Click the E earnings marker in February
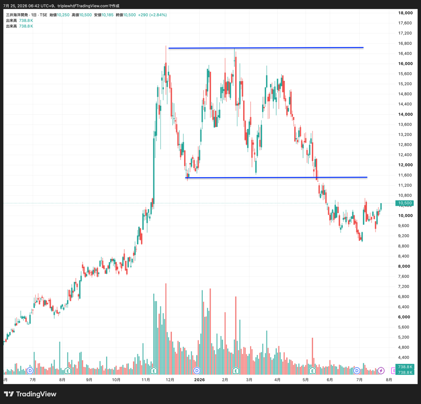Screen dimensions: 421x404 (x=236, y=370)
